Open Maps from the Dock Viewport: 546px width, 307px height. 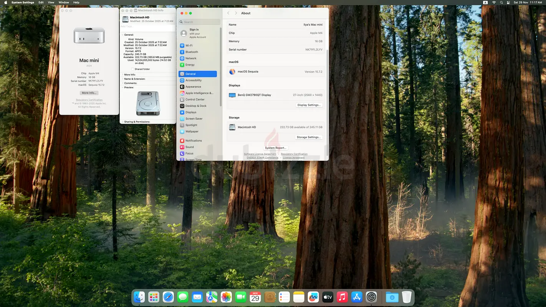(x=212, y=297)
